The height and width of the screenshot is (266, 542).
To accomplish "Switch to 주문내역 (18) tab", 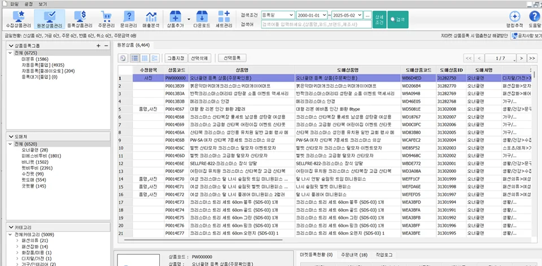I will 354,255.
